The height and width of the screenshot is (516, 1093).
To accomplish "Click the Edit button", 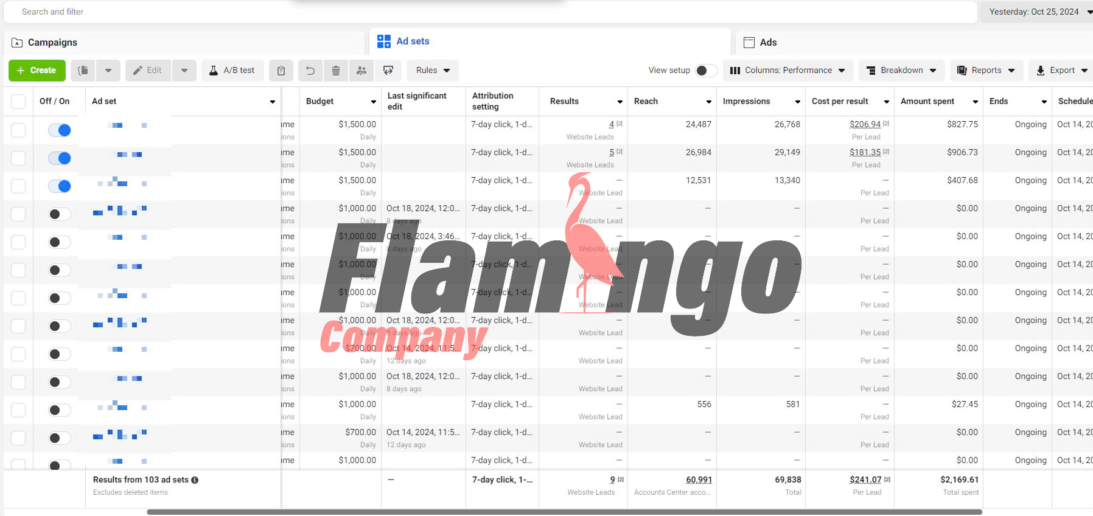I will (148, 71).
